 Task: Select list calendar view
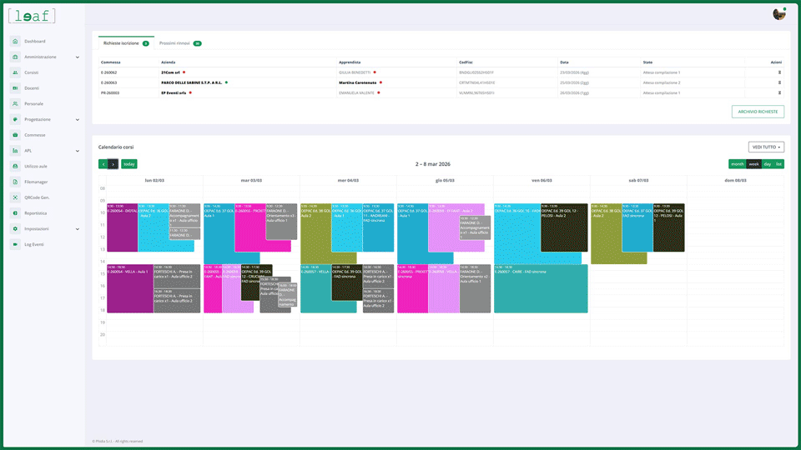(x=778, y=164)
